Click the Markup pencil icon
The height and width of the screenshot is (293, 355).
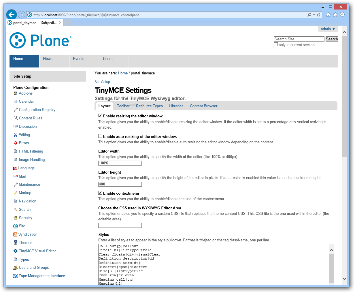pyautogui.click(x=16, y=193)
